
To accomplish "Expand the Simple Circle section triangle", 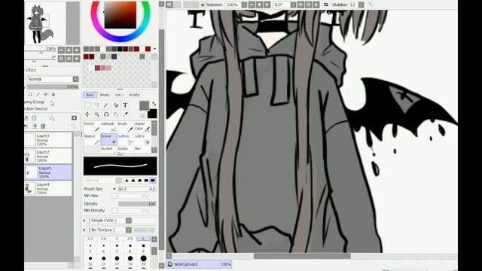I will pyautogui.click(x=84, y=221).
